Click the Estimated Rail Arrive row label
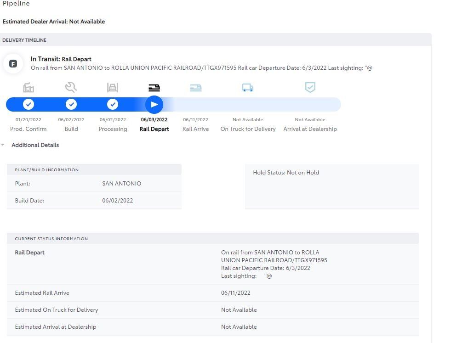 42,293
